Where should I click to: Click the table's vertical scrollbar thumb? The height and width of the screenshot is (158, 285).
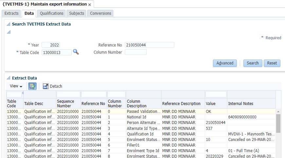coord(278,123)
